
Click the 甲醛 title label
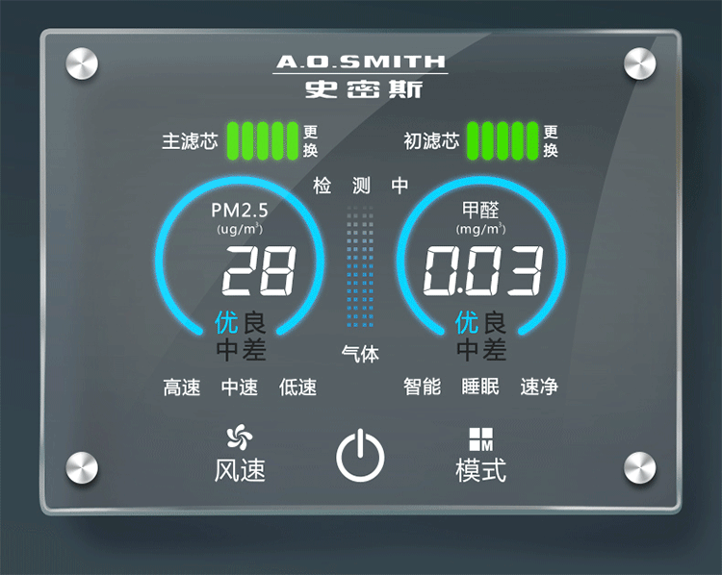click(480, 211)
